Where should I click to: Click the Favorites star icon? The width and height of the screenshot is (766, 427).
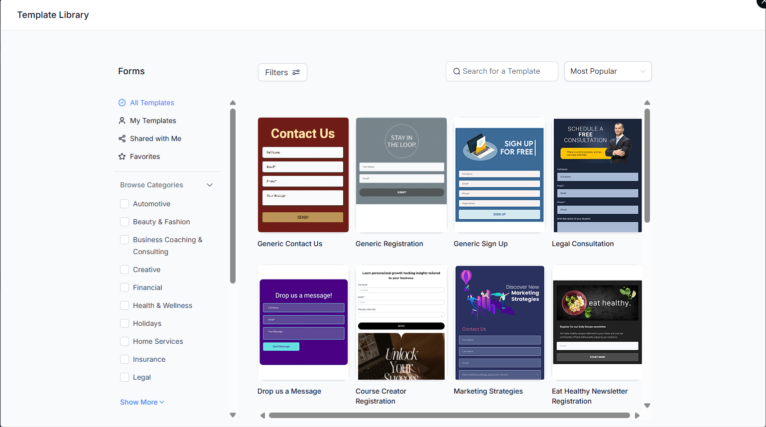tap(122, 156)
